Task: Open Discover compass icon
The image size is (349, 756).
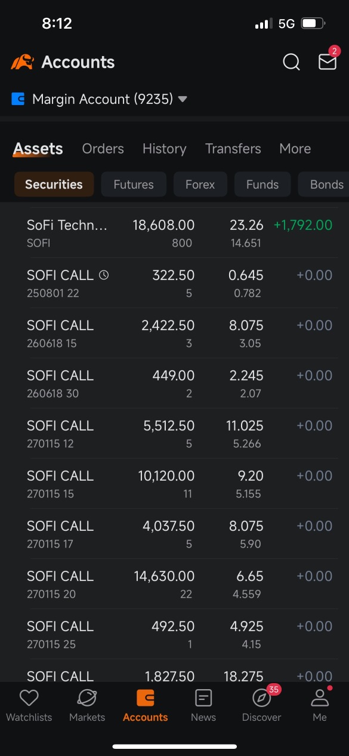Action: point(261,697)
